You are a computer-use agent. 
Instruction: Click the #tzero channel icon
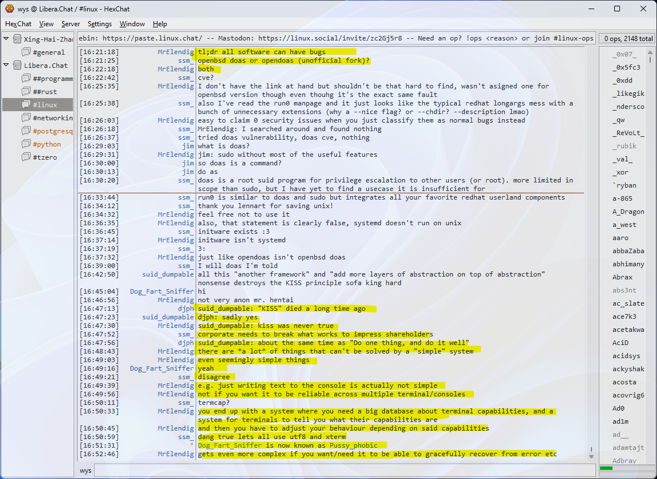click(26, 157)
